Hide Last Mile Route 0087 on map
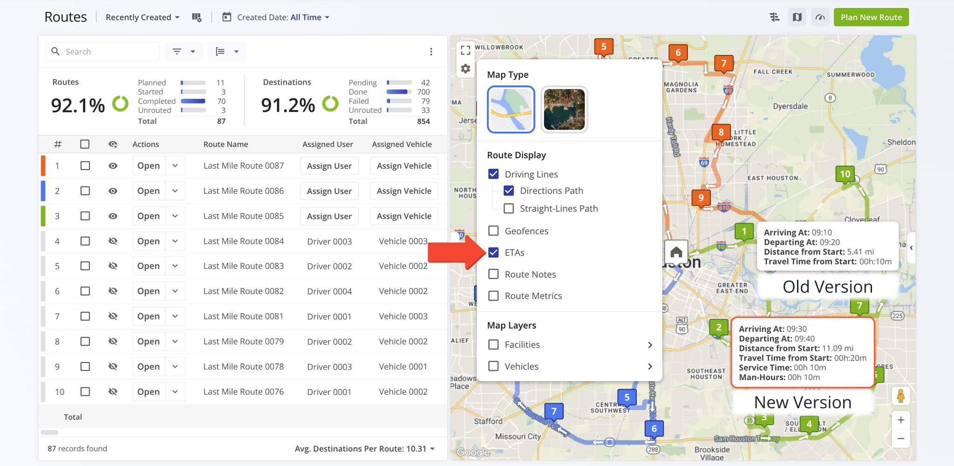954x466 pixels. 113,166
